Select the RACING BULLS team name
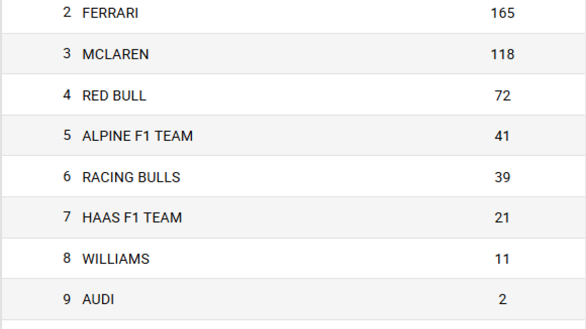The height and width of the screenshot is (329, 586). click(131, 177)
